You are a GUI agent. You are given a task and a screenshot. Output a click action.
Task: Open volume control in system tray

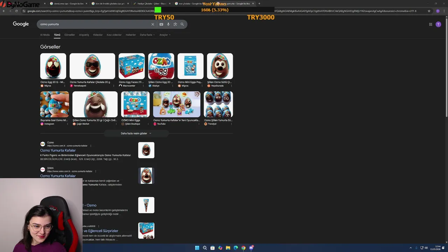(426, 248)
